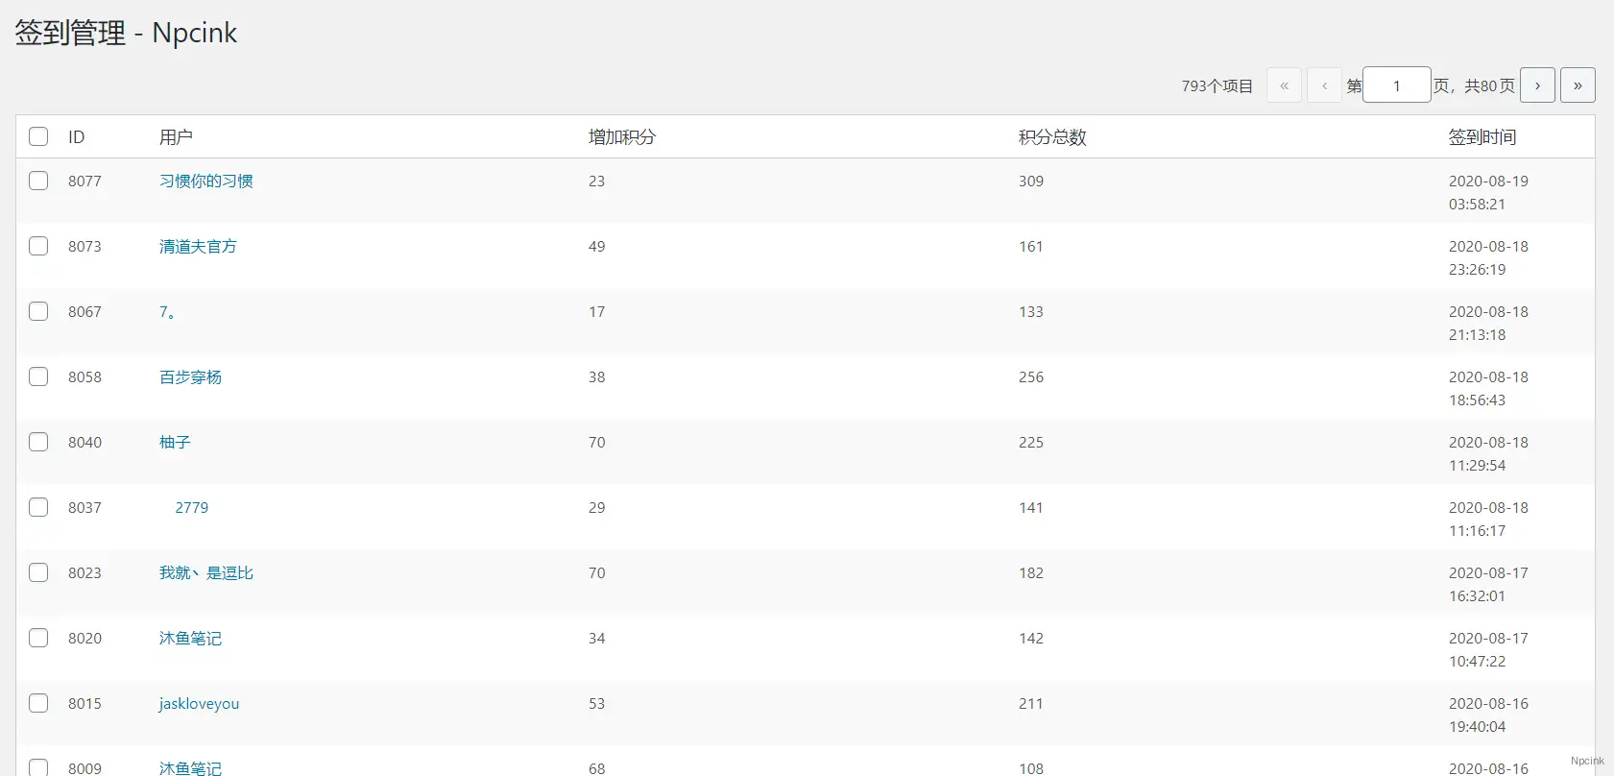Go to the next page arrow
The height and width of the screenshot is (776, 1614).
pos(1537,85)
